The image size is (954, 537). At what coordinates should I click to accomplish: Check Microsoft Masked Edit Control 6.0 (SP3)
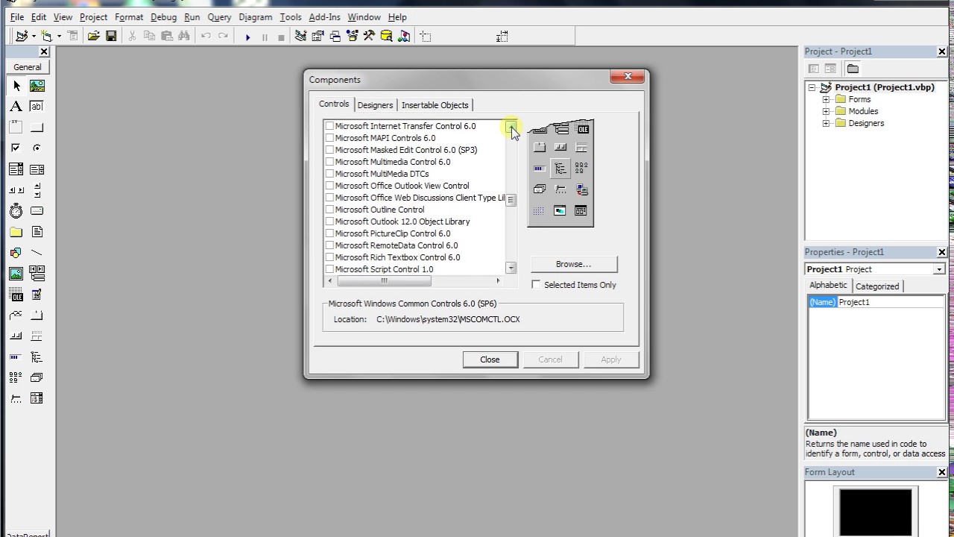coord(329,150)
